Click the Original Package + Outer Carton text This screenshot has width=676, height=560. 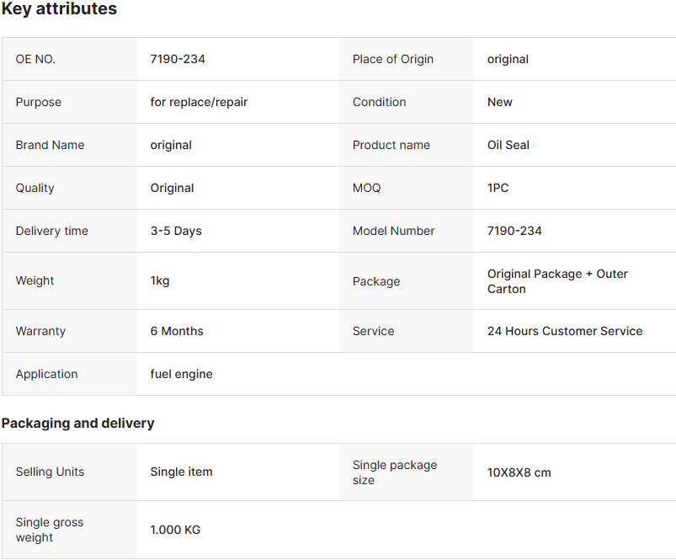tap(557, 281)
